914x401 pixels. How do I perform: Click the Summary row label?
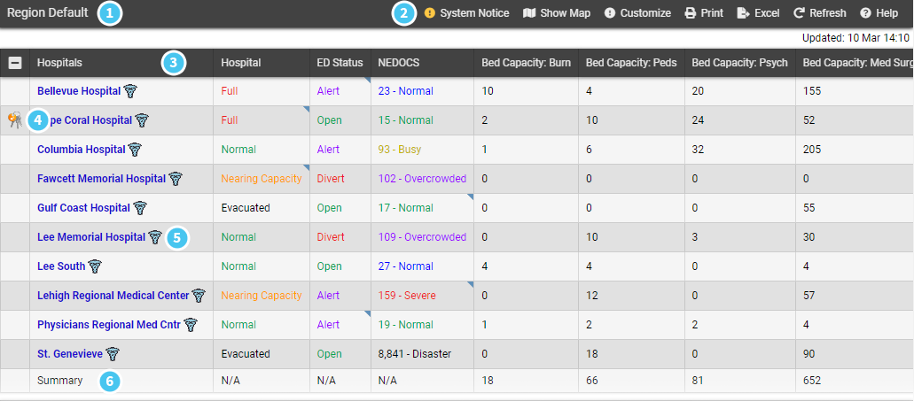[60, 381]
